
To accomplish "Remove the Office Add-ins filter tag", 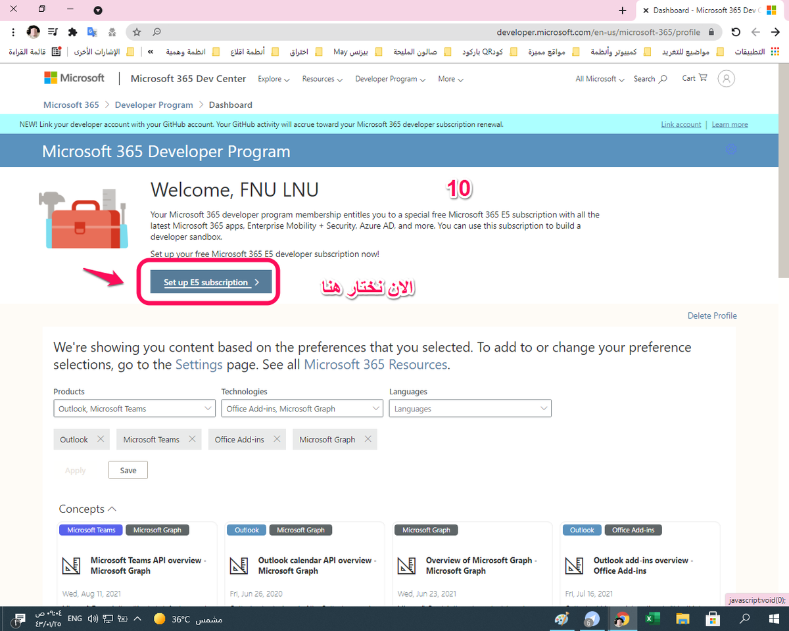I will pos(277,439).
